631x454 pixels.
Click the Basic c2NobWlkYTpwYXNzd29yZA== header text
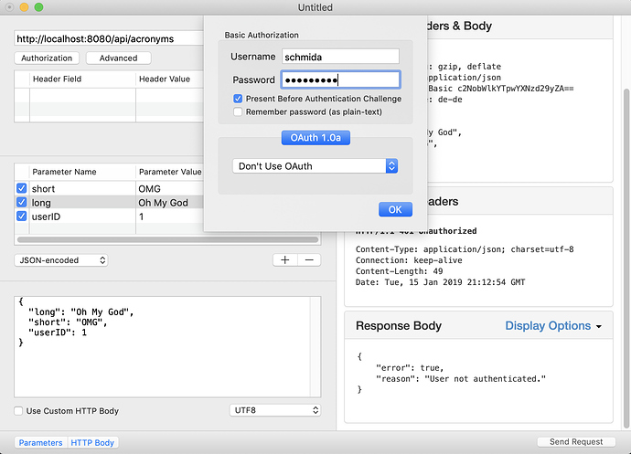click(501, 89)
